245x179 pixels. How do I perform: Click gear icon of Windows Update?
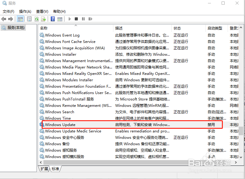tap(42, 125)
